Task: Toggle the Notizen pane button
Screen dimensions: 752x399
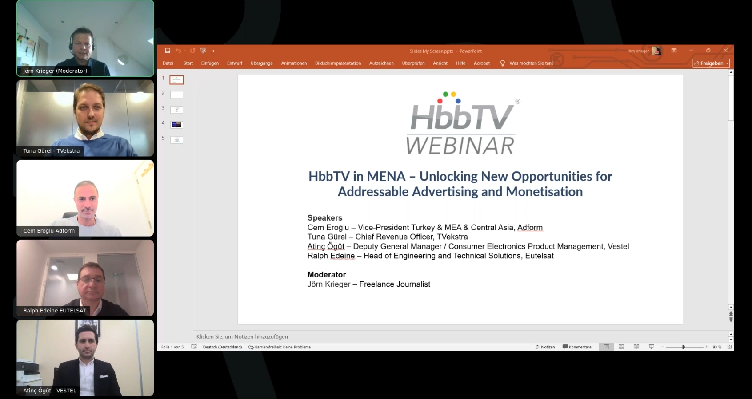Action: tap(545, 347)
